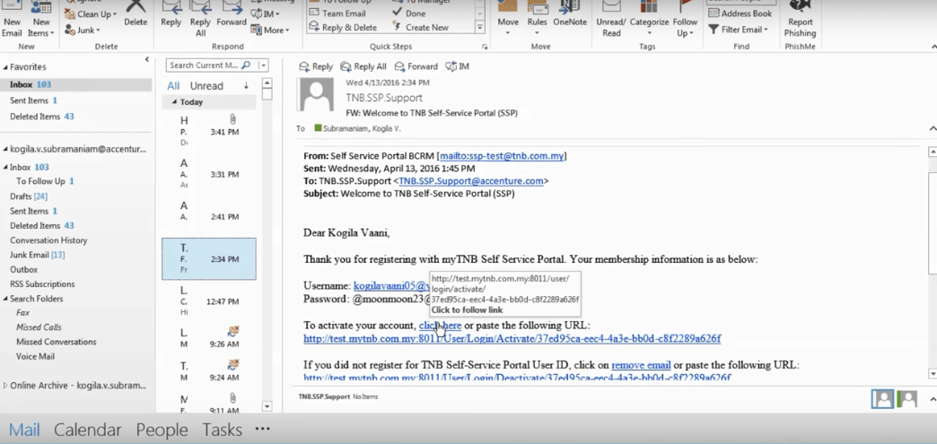Open the Clean Up dropdown
Screen dimensions: 937x444
[91, 13]
